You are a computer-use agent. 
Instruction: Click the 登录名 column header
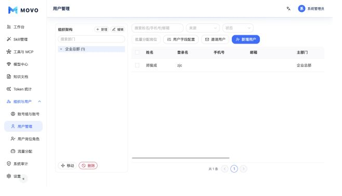pos(182,52)
